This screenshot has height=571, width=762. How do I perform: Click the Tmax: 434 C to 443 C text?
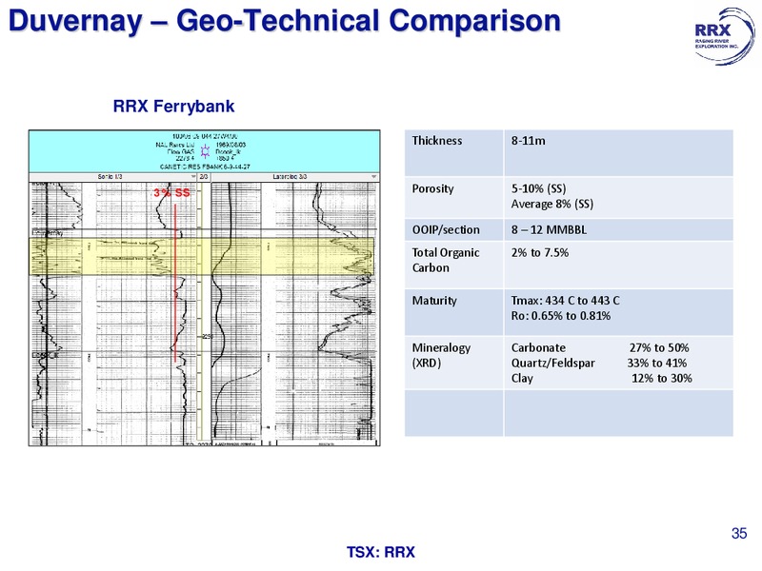pos(565,301)
